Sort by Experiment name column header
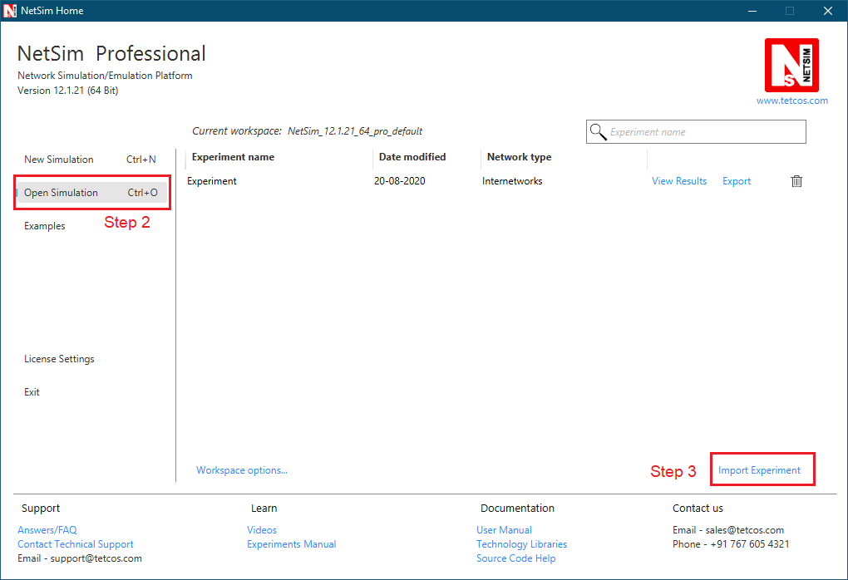848x580 pixels. click(233, 157)
